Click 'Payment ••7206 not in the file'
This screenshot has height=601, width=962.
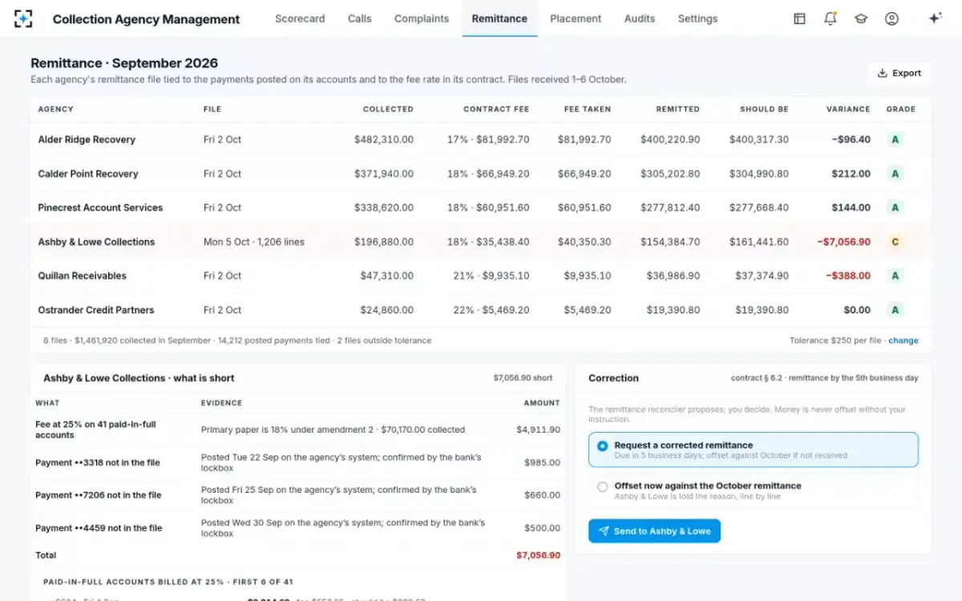(x=99, y=495)
